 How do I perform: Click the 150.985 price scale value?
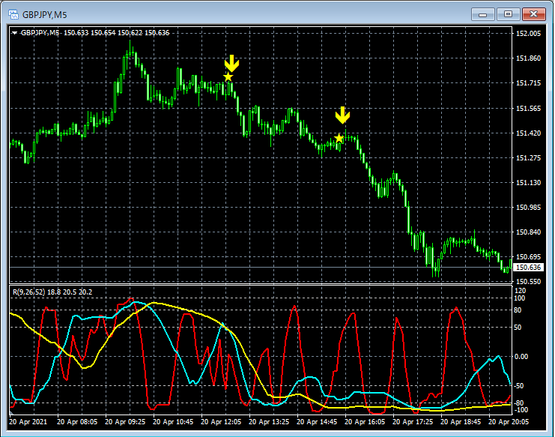[529, 208]
